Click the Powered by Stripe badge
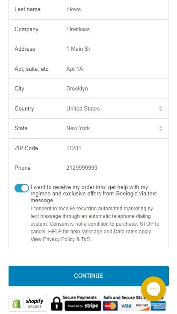 (x=83, y=306)
